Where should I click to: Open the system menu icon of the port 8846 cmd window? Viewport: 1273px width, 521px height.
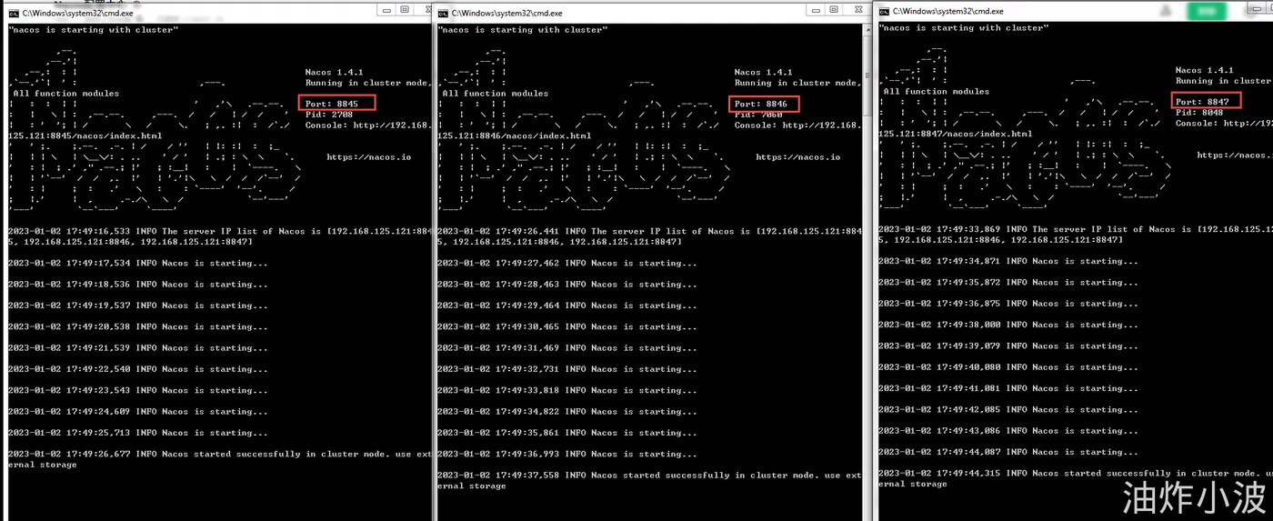pyautogui.click(x=443, y=14)
